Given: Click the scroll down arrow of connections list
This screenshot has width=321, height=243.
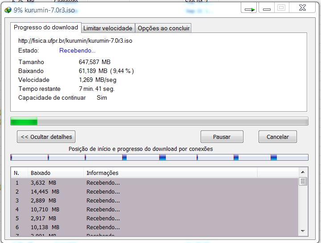Looking at the screenshot, I should [303, 231].
